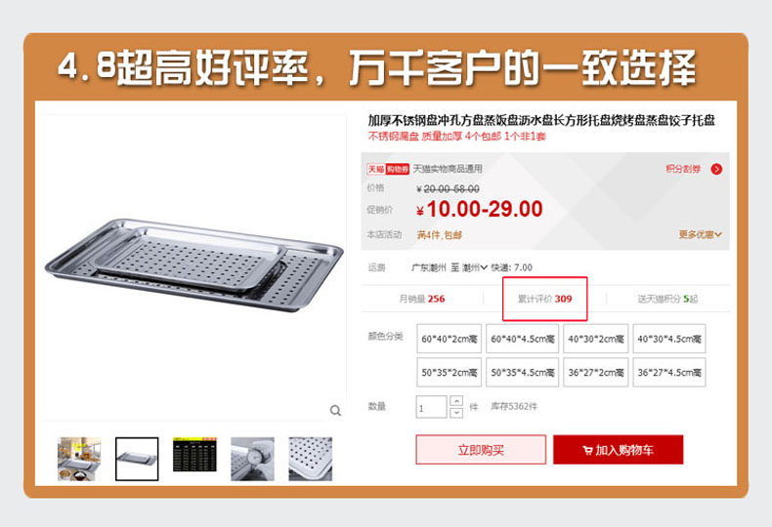Choose the 50*35*2cm高 size option
Image resolution: width=772 pixels, height=527 pixels.
[449, 372]
